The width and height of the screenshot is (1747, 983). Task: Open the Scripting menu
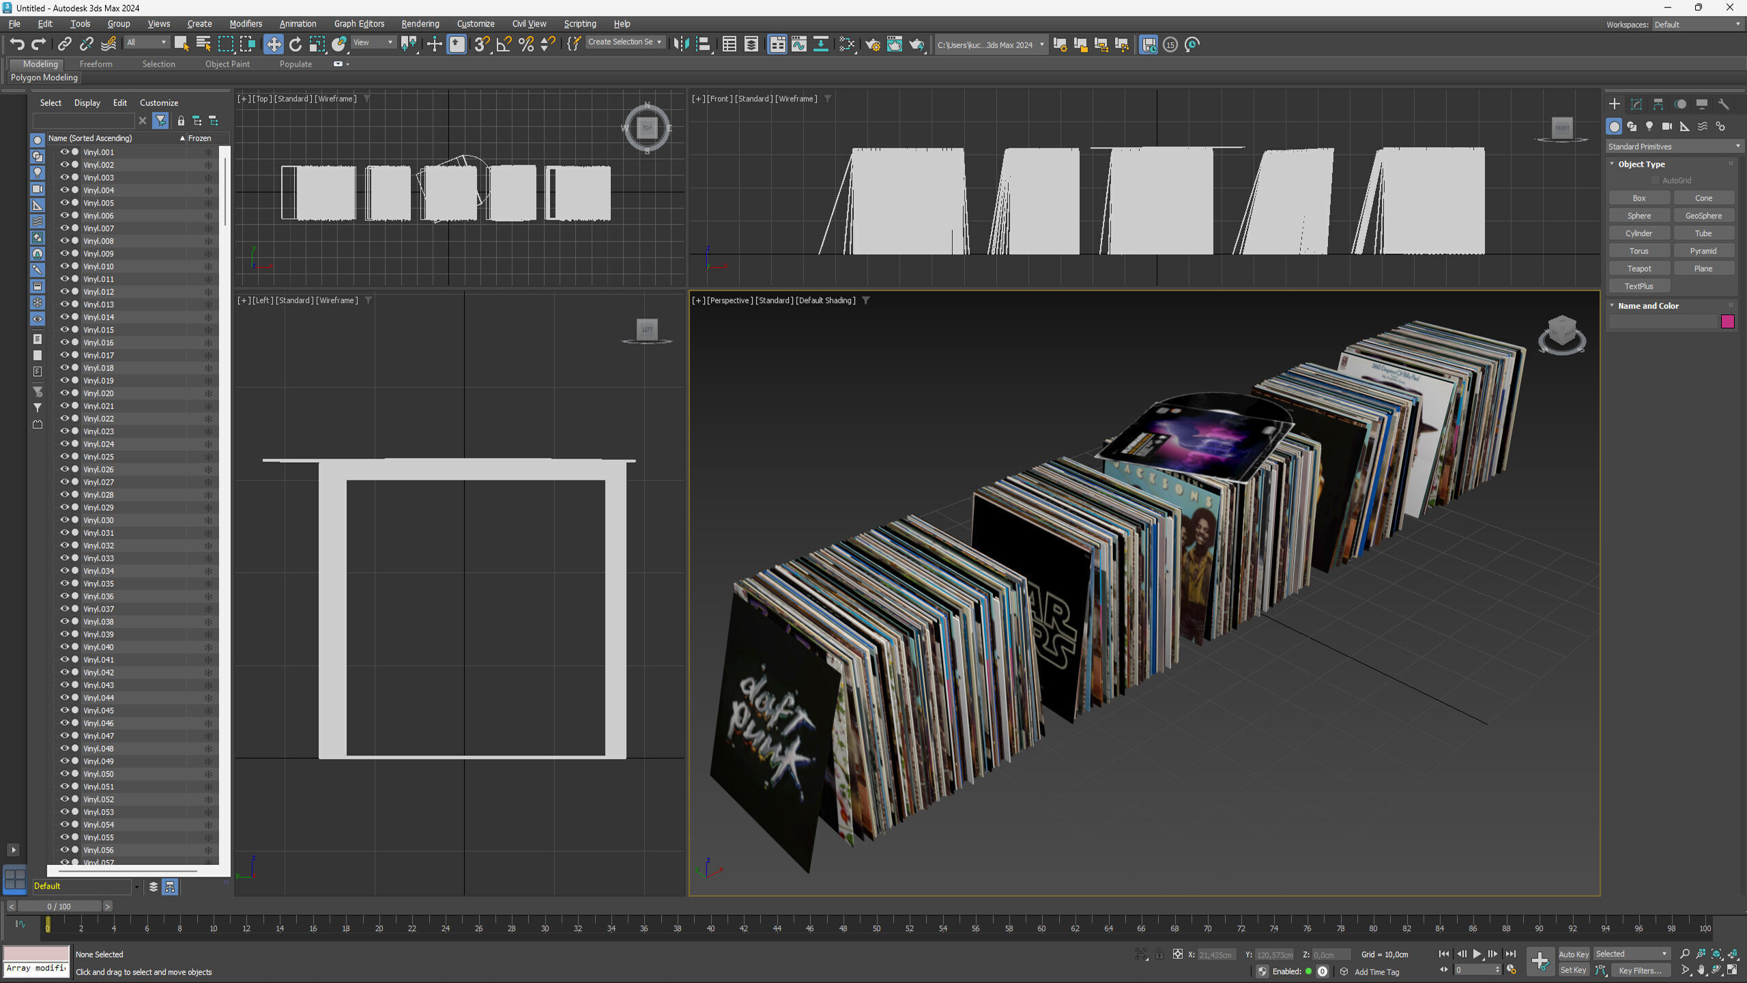click(580, 24)
